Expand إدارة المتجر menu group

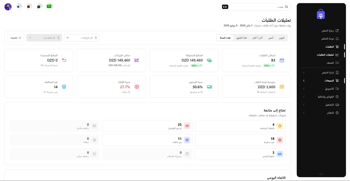(321, 72)
